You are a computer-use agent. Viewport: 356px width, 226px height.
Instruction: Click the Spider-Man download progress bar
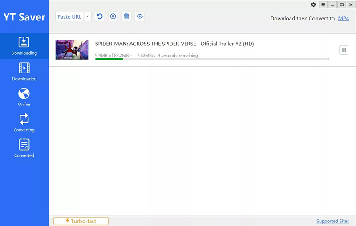point(211,59)
